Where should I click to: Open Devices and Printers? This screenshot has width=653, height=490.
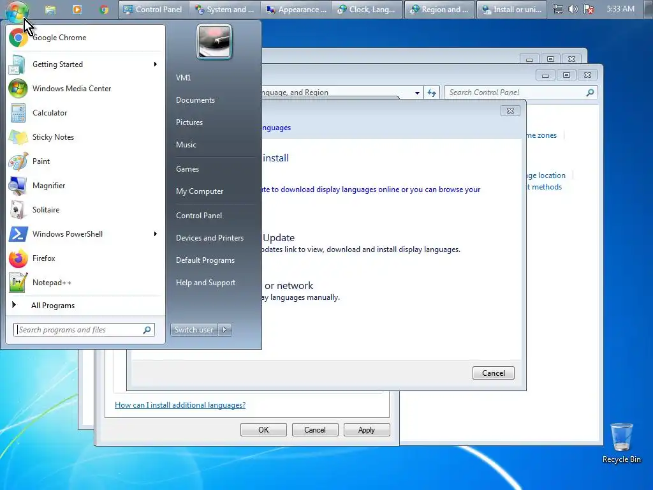tap(209, 238)
